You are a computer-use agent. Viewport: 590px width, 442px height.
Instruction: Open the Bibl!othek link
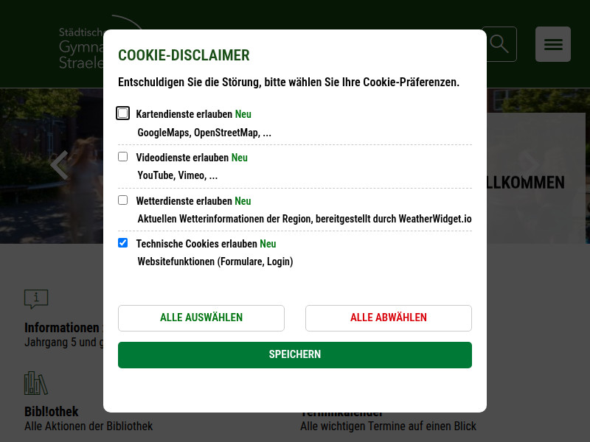(x=52, y=411)
